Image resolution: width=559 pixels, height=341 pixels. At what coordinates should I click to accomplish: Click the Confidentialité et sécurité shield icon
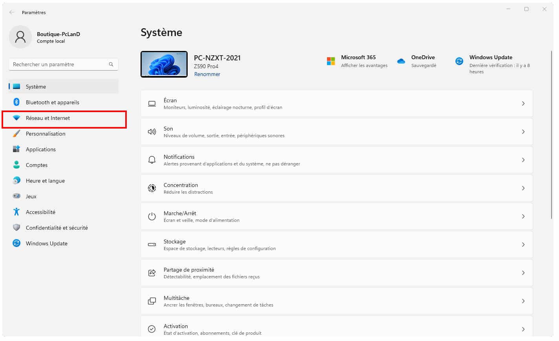[16, 228]
